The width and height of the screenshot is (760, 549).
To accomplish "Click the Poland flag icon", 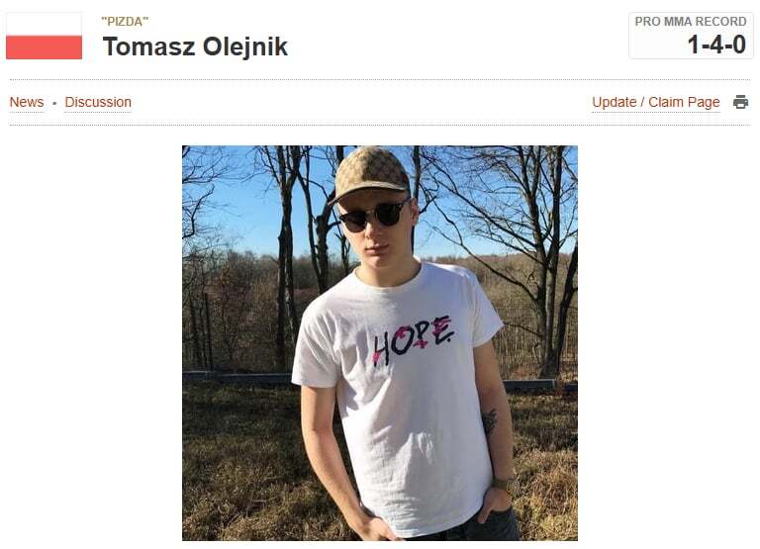I will point(45,36).
